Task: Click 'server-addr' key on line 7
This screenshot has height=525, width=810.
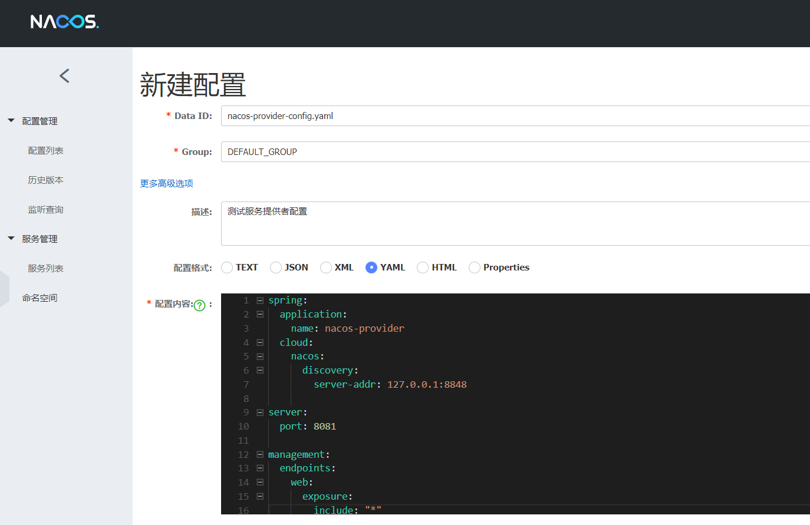Action: click(x=344, y=384)
